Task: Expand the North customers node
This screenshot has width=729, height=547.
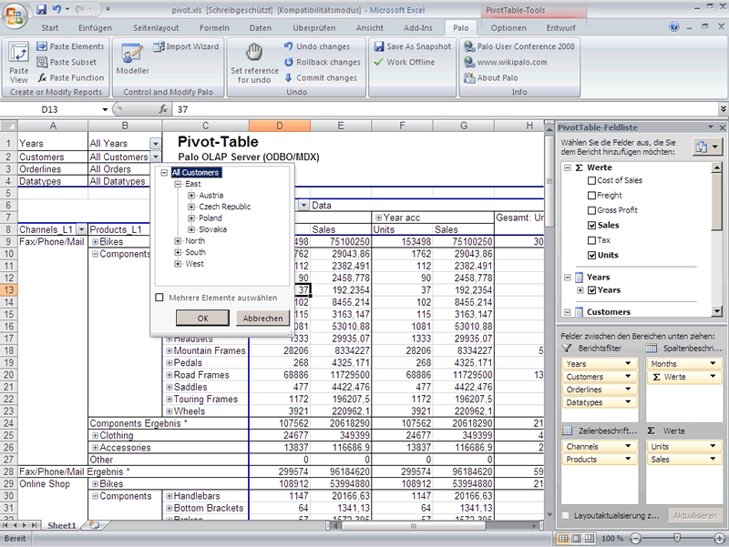Action: click(x=178, y=240)
